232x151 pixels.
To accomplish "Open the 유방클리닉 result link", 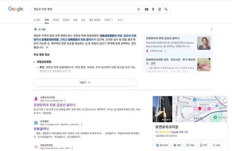I will click(x=41, y=129).
